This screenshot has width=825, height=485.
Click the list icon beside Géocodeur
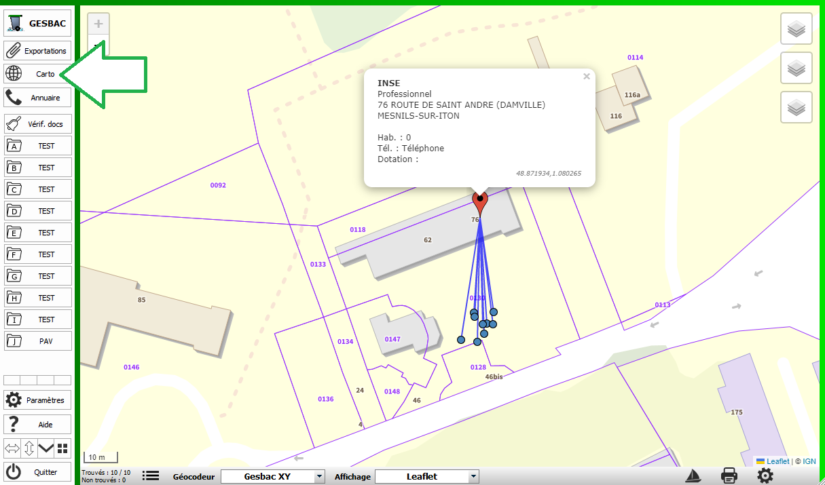click(x=151, y=476)
